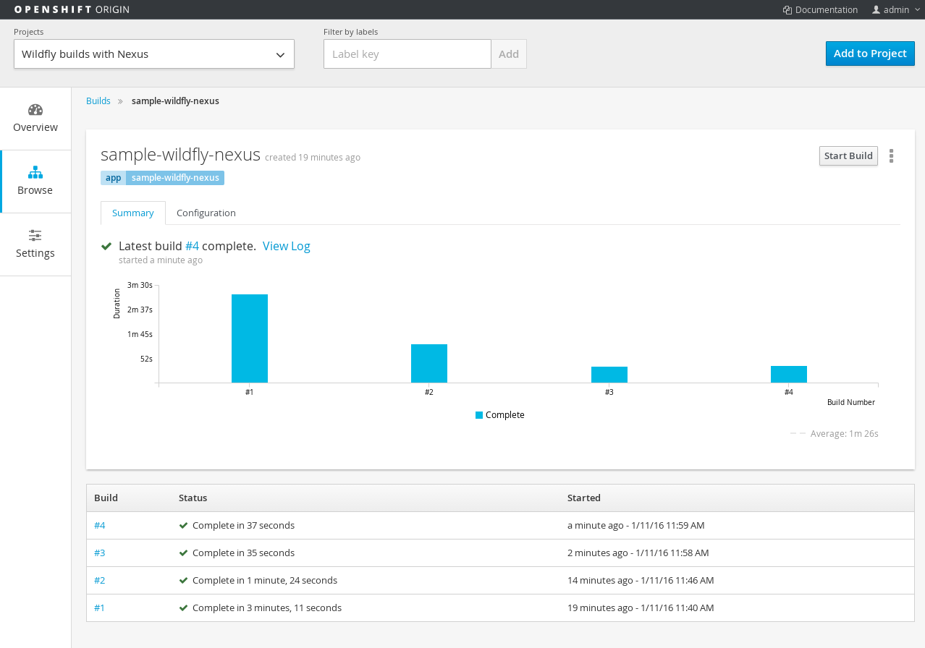
Task: Open the View Log link
Action: (286, 247)
